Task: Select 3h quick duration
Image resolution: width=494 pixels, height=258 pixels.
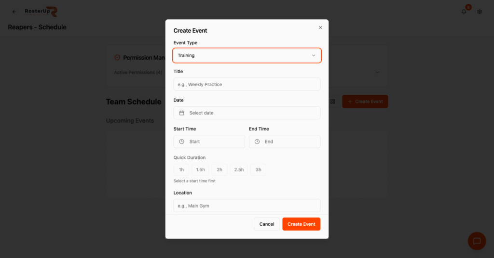Action: 259,170
